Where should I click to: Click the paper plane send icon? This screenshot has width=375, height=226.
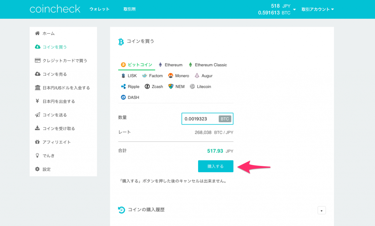[x=38, y=115]
